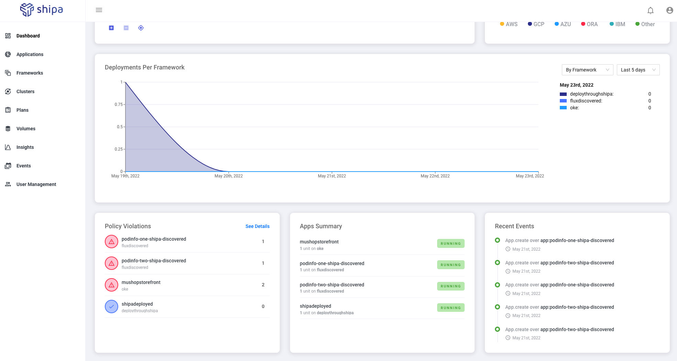Click May 20th, 2022 chart axis label

229,176
